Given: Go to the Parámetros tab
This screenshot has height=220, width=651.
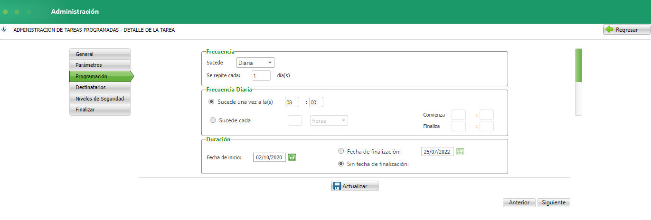Looking at the screenshot, I should pos(100,65).
